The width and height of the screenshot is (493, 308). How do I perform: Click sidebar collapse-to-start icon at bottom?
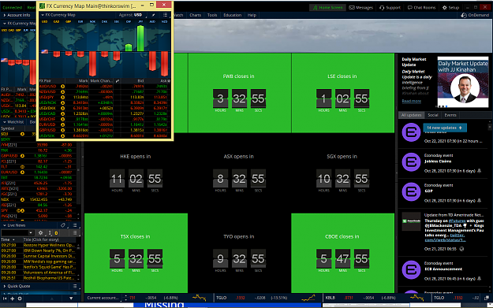point(5,299)
